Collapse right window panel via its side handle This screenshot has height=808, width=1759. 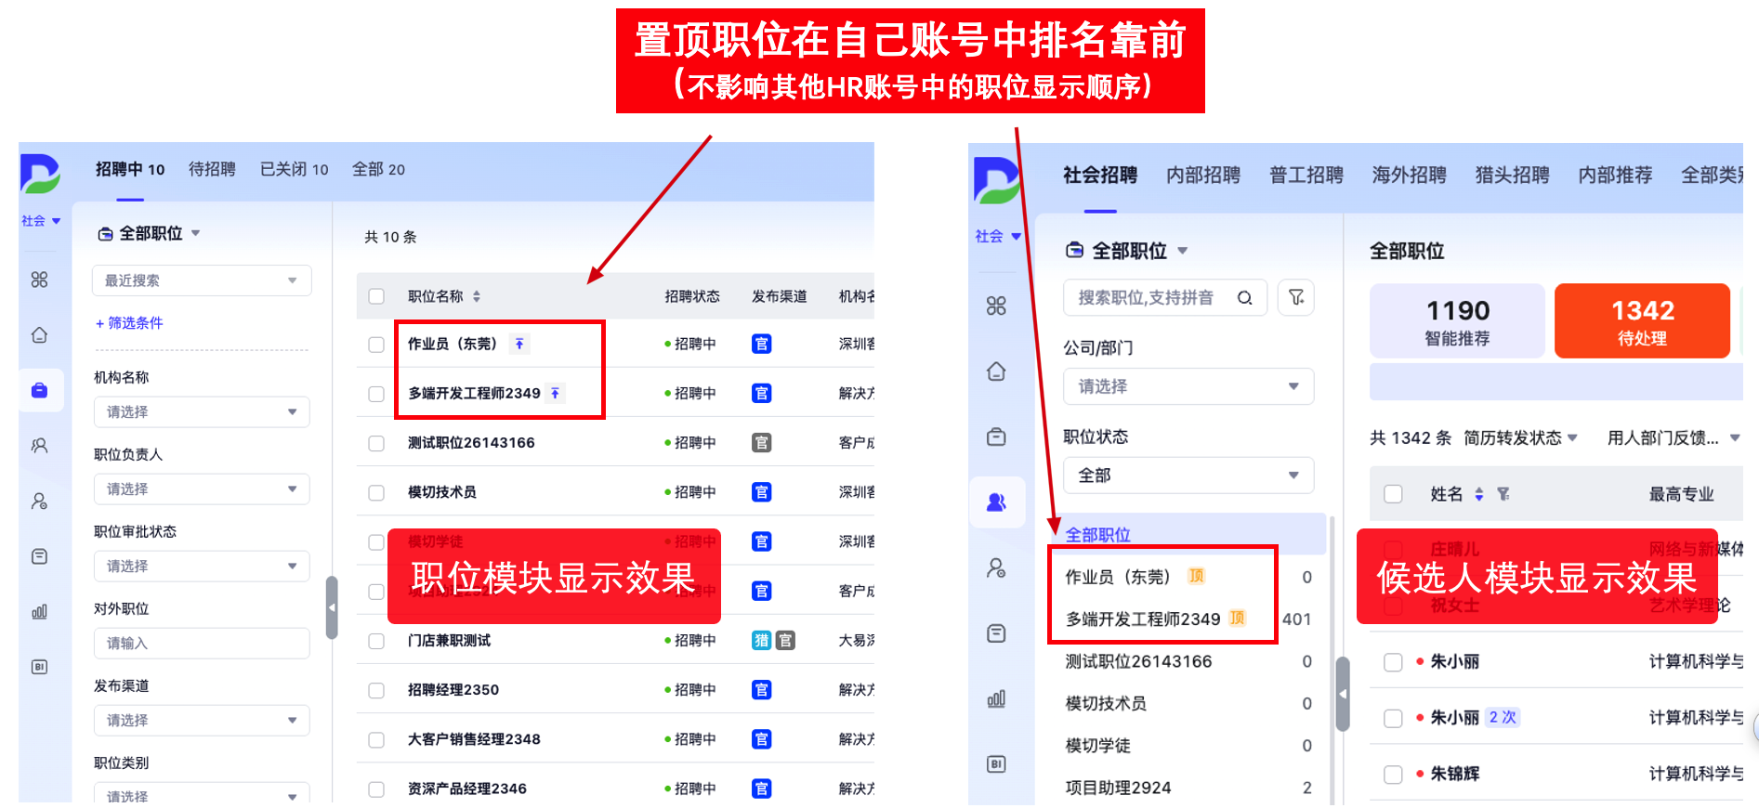1343,694
